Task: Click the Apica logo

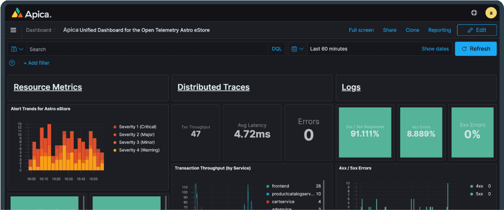Action: pos(31,14)
